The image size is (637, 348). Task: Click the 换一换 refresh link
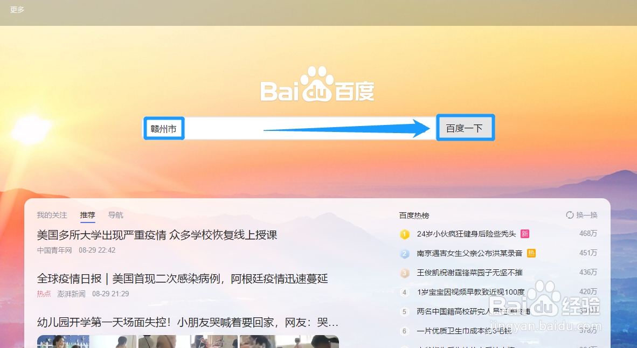(x=587, y=215)
